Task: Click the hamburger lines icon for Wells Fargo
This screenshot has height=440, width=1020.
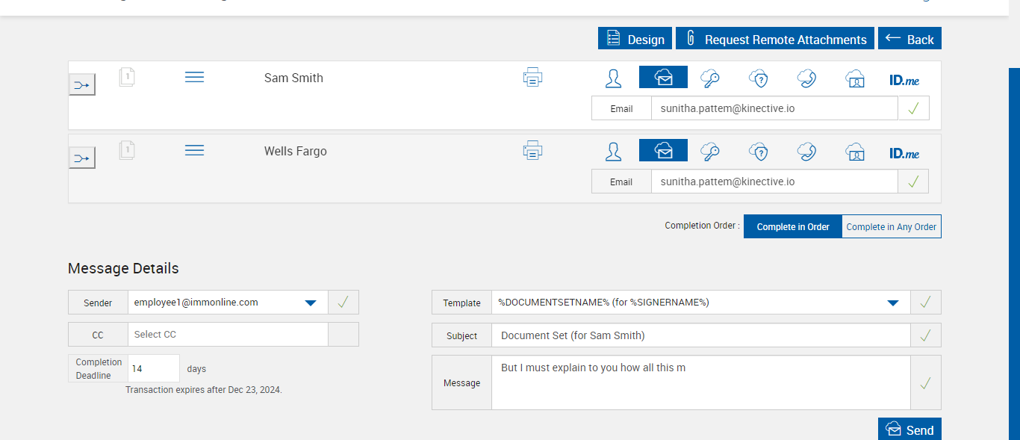Action: pos(194,151)
